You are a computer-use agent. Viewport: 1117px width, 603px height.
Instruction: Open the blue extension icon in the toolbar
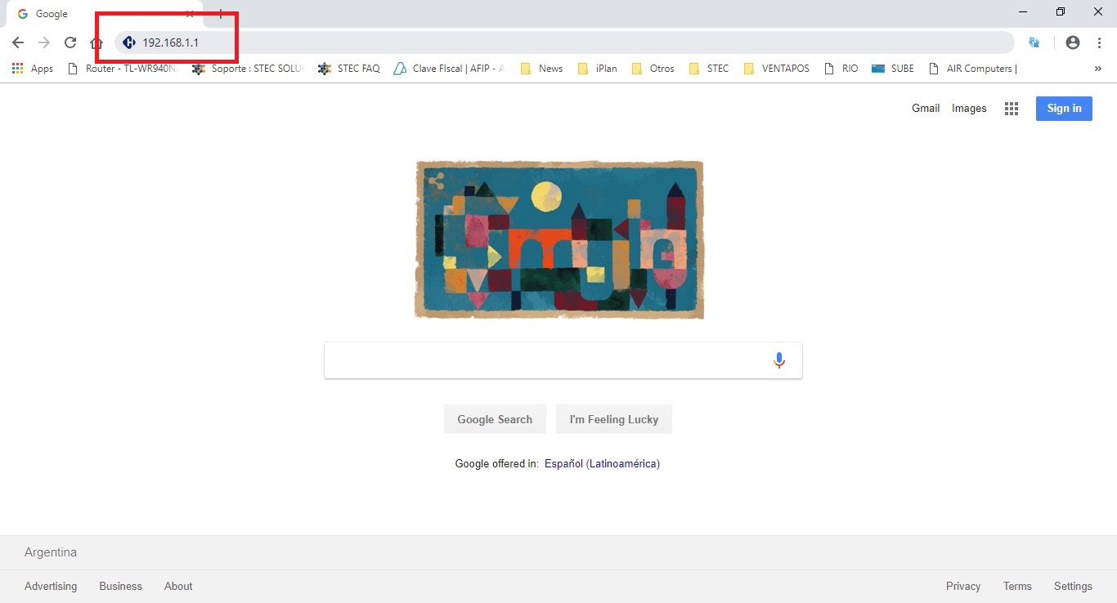point(1034,42)
